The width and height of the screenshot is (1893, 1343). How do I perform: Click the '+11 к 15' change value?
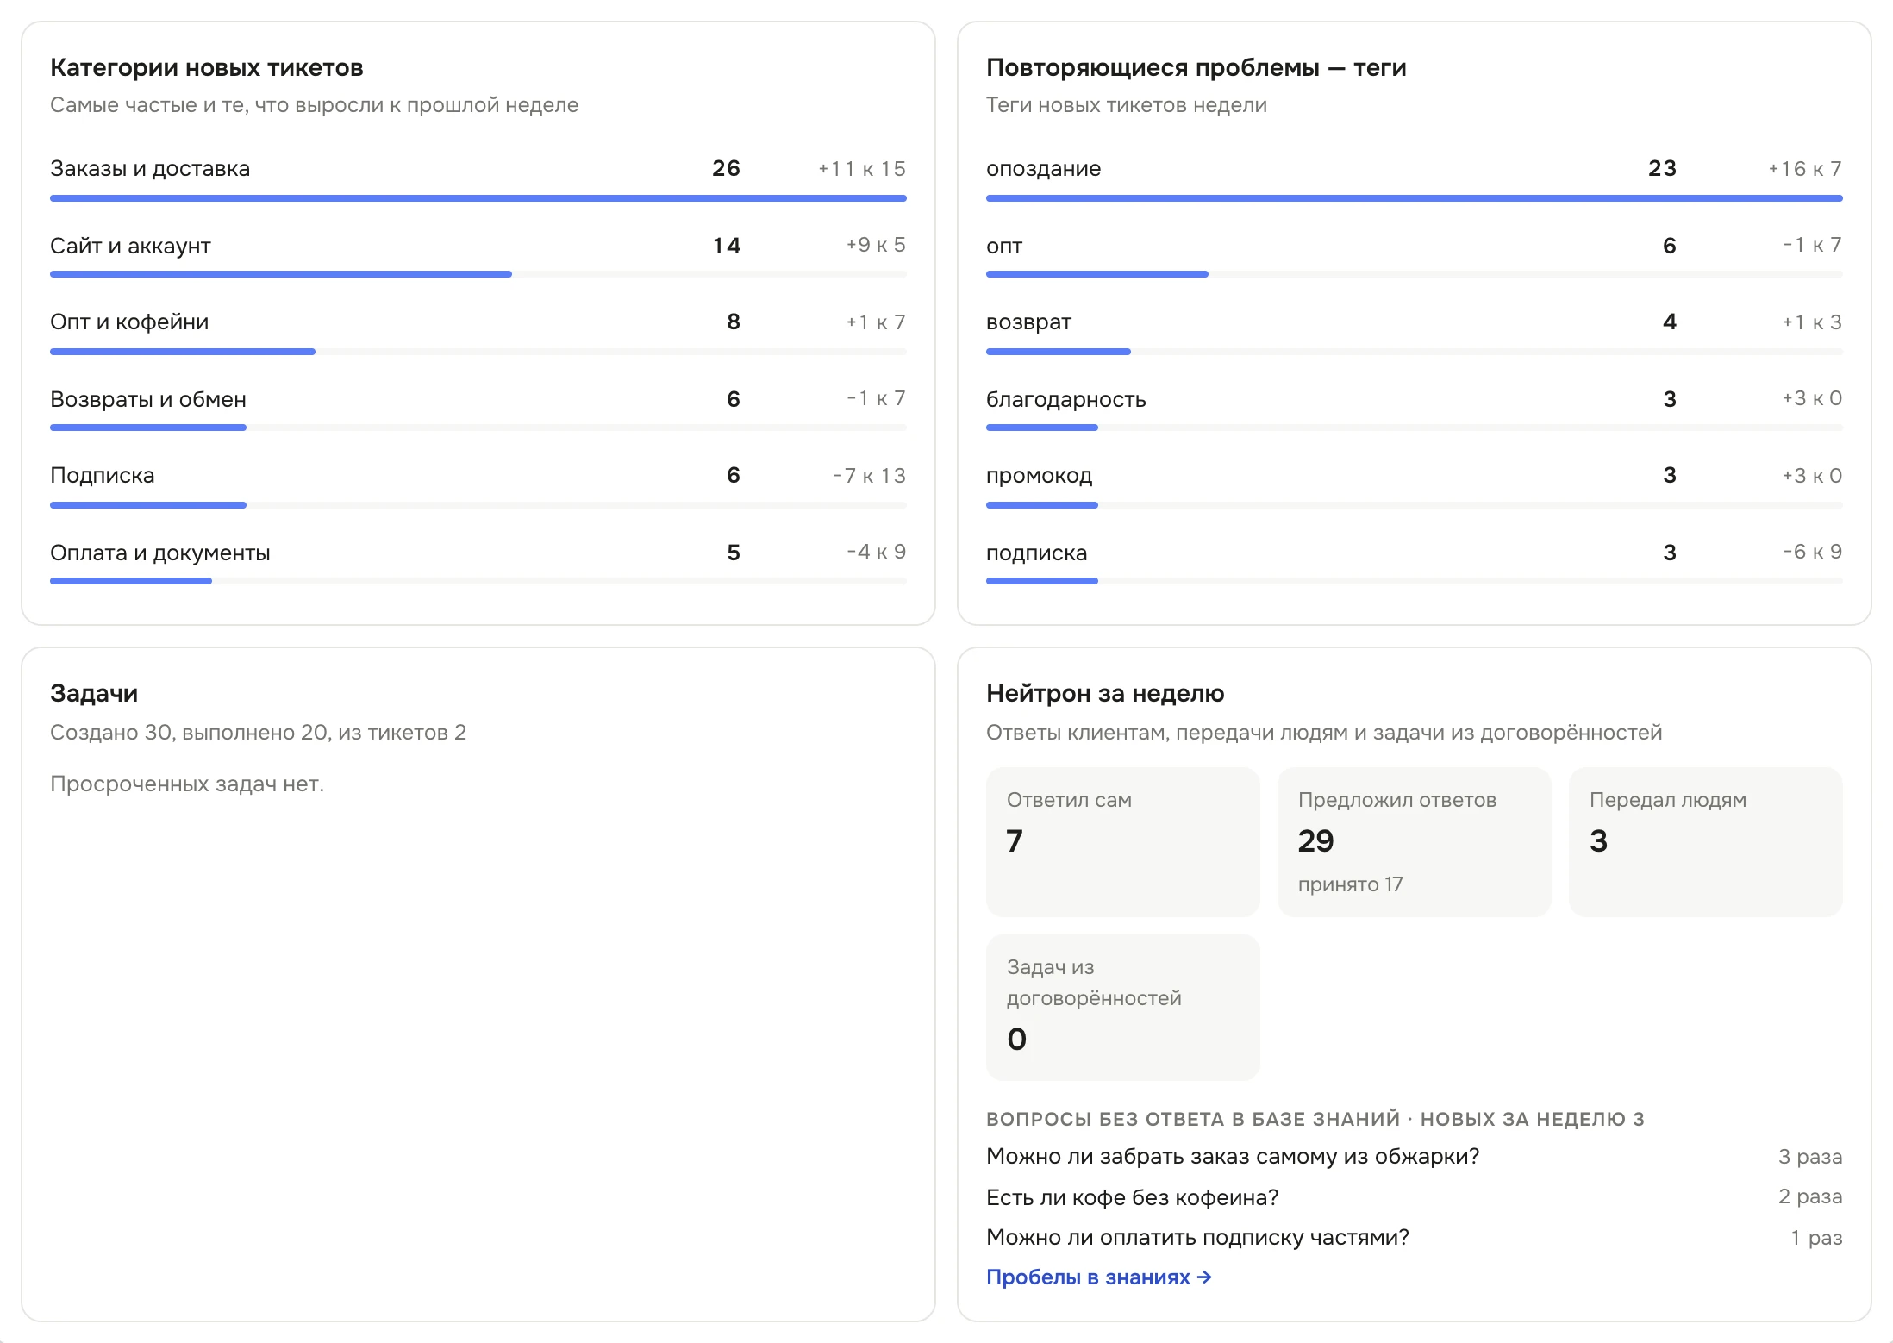tap(862, 168)
